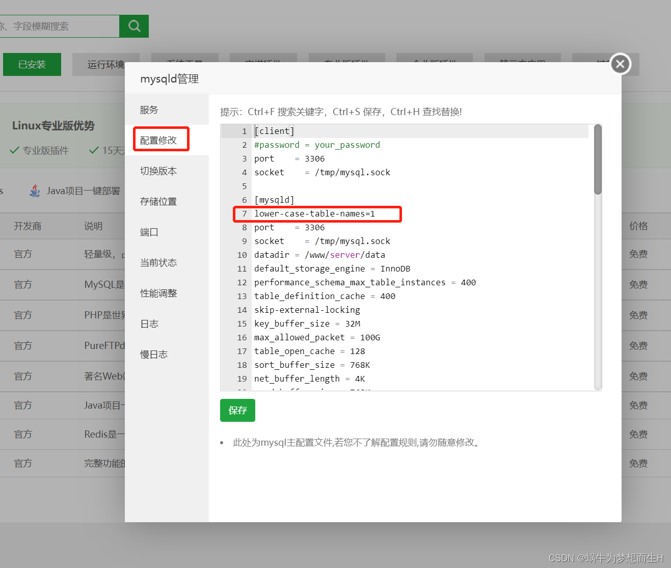Click the default_storage_engine = InnoDB line

click(332, 268)
